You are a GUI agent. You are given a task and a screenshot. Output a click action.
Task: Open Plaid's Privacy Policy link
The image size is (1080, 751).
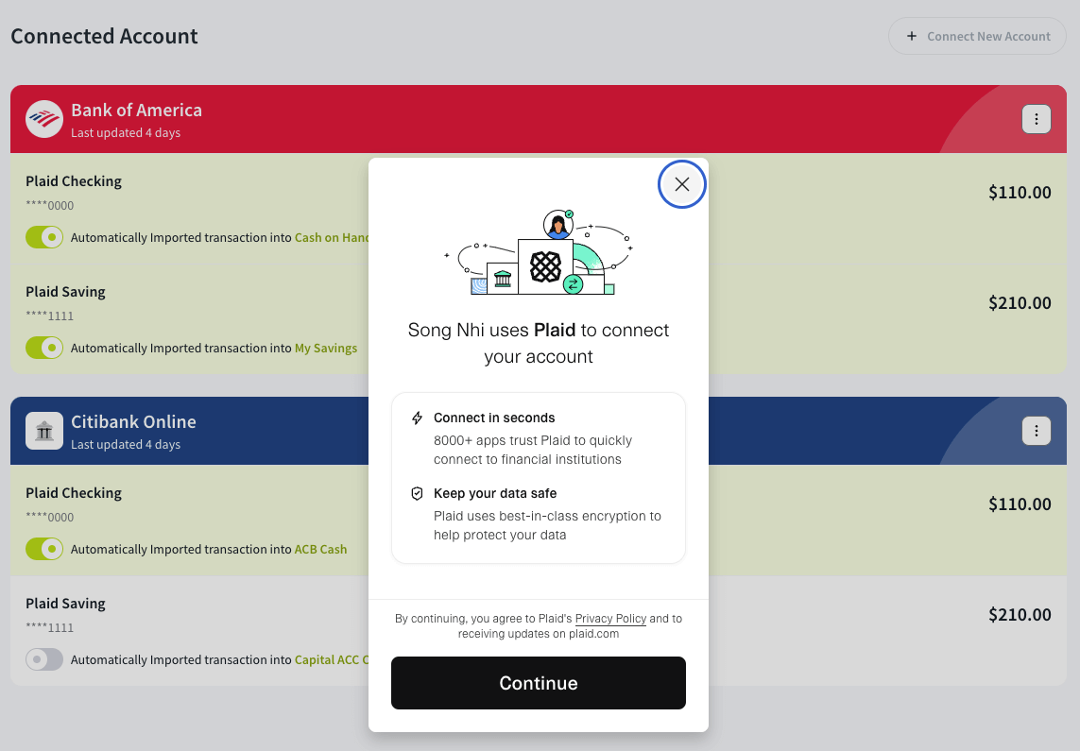(610, 618)
